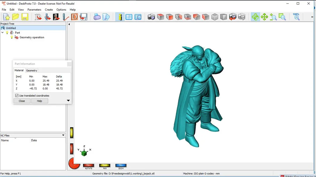Open the Part Information toolbar icon
Screen dimensions: 316x177
click(x=120, y=17)
